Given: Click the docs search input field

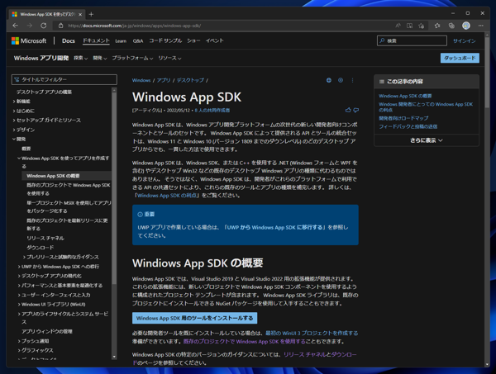Looking at the screenshot, I should 412,40.
